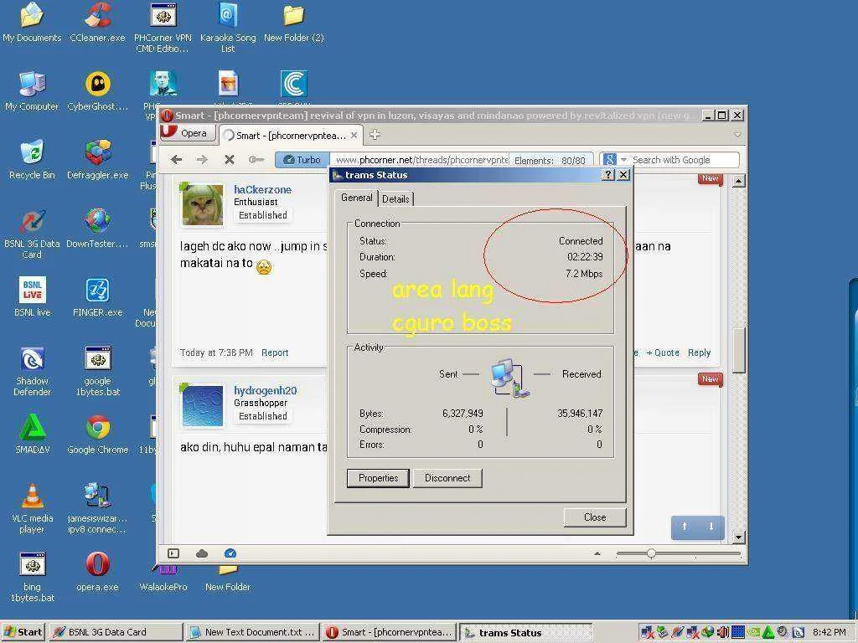Click the Opera Link cloud icon
This screenshot has height=643, width=858.
202,553
